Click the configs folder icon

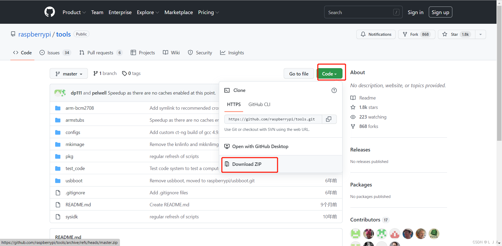point(58,132)
